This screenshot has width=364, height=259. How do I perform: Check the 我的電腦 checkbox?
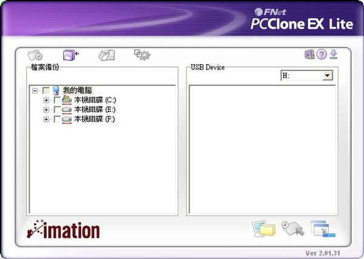[46, 91]
